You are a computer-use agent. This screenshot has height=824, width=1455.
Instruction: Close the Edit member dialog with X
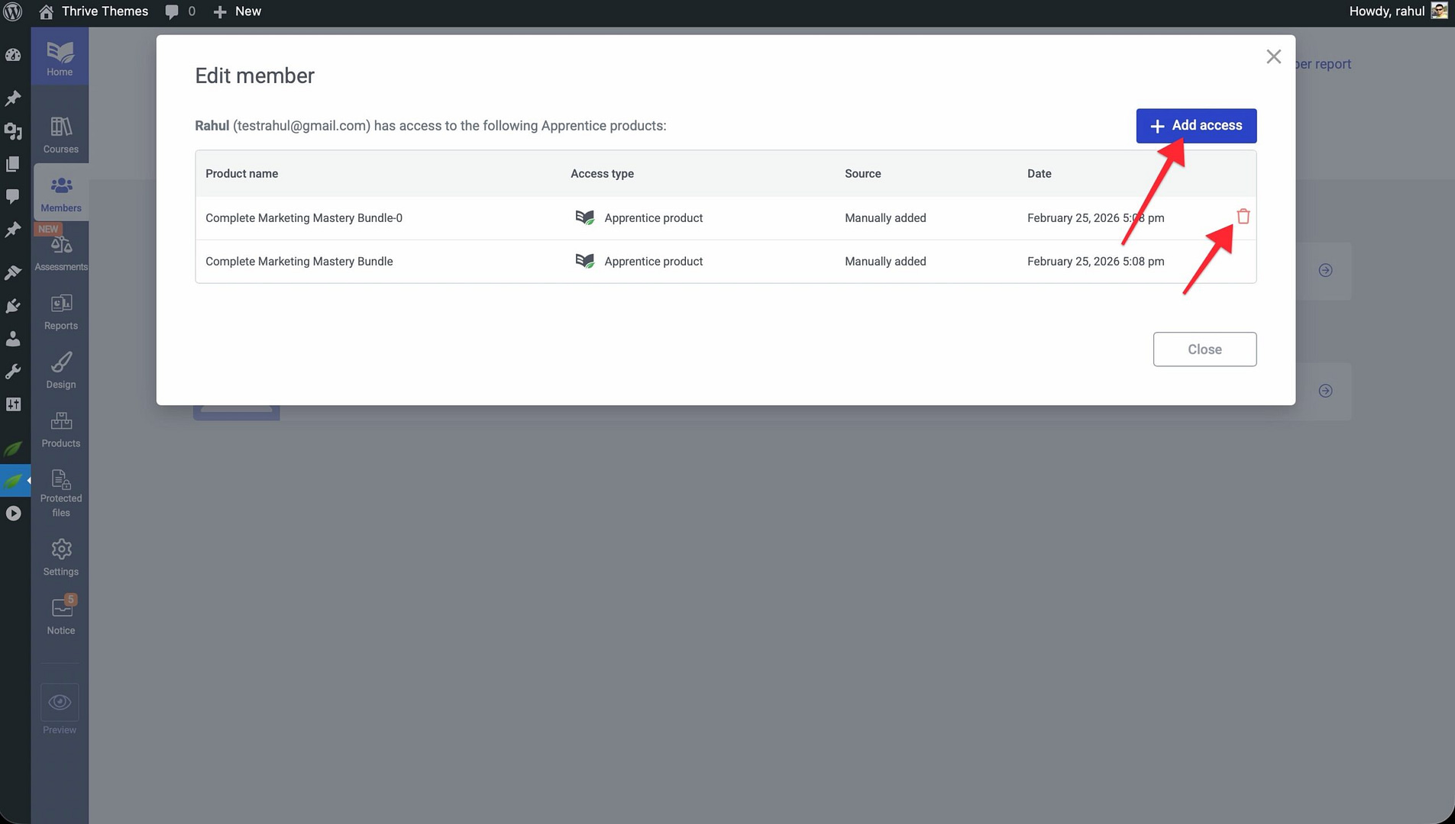[1272, 57]
